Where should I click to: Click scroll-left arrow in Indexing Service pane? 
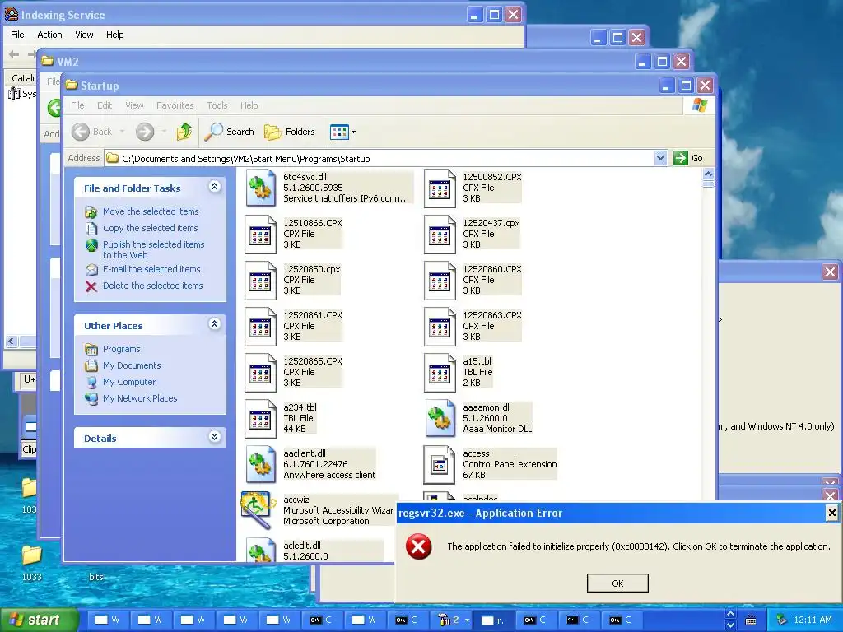tap(12, 342)
